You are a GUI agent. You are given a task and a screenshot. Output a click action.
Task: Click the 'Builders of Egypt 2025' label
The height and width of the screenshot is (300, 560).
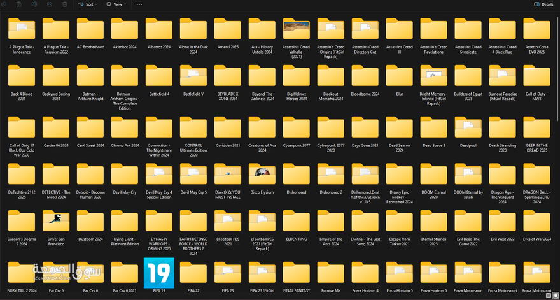[468, 96]
